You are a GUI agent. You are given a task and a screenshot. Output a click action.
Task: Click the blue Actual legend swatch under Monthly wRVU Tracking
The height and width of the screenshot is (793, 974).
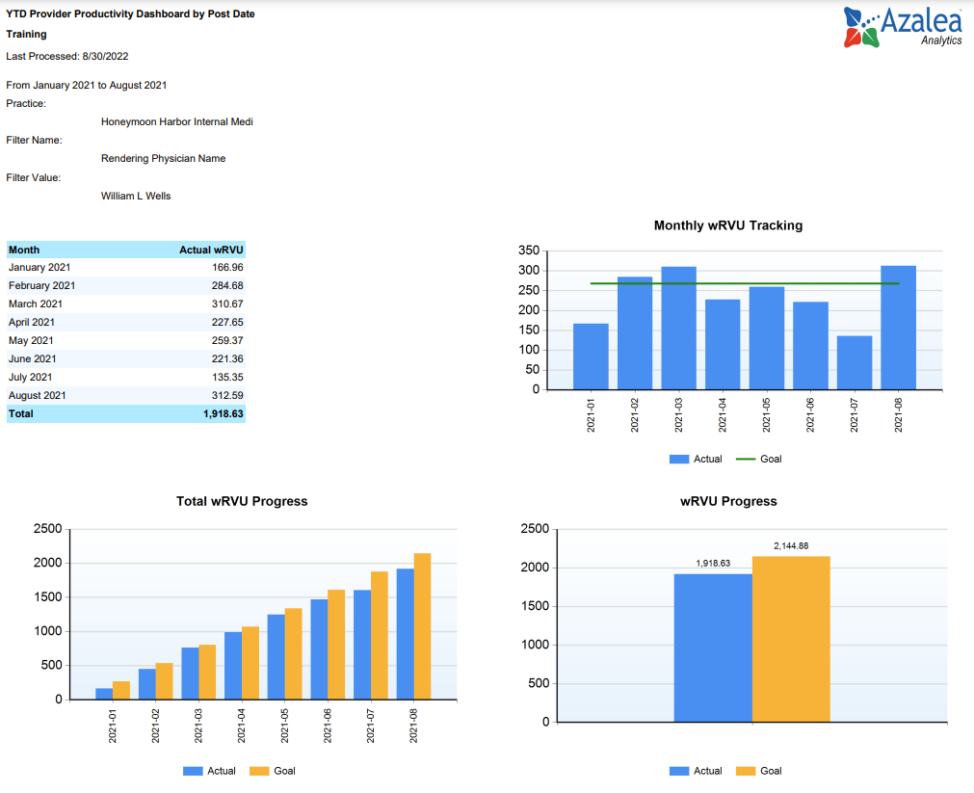(679, 460)
